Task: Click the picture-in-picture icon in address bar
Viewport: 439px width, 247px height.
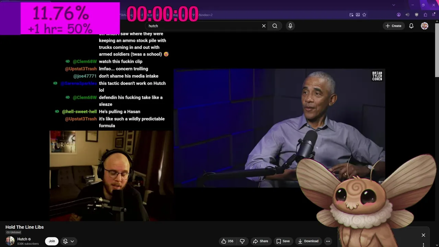Action: (351, 15)
